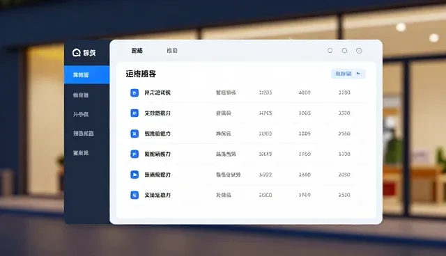The height and width of the screenshot is (256, 446).
Task: Click the blue folder icon in the fifth row
Action: (x=134, y=175)
